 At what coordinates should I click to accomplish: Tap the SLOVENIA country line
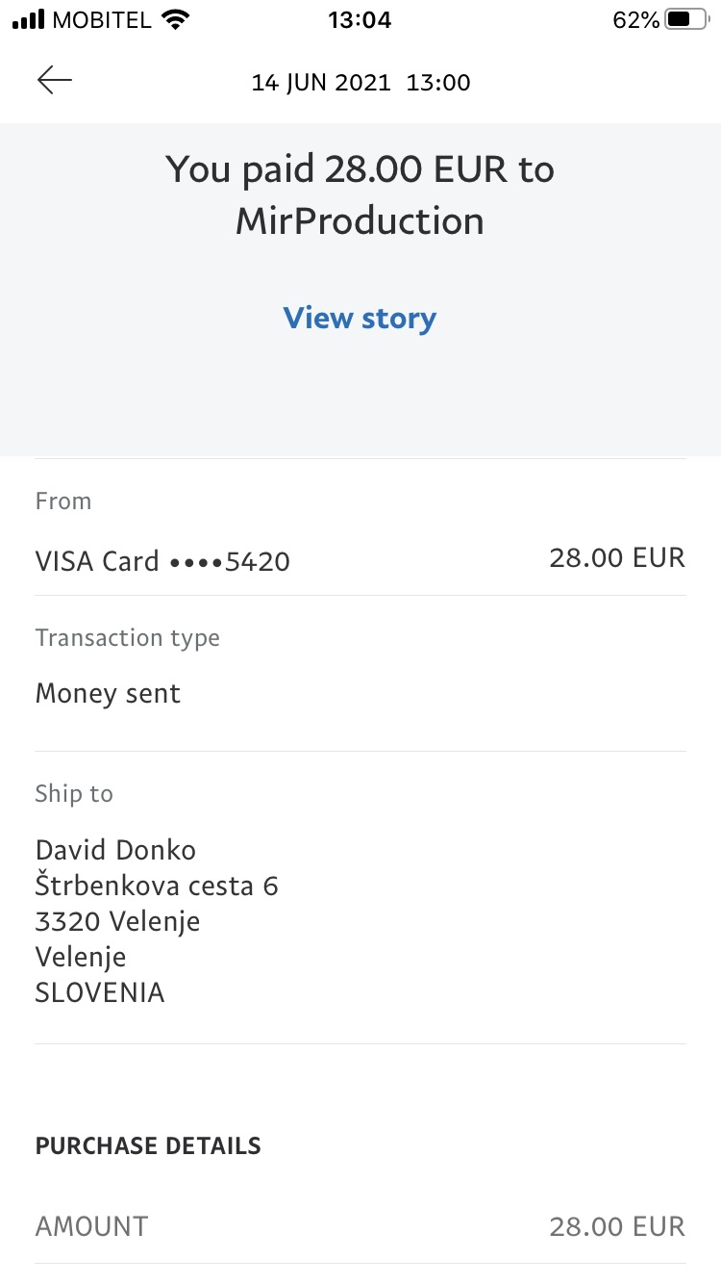point(100,992)
